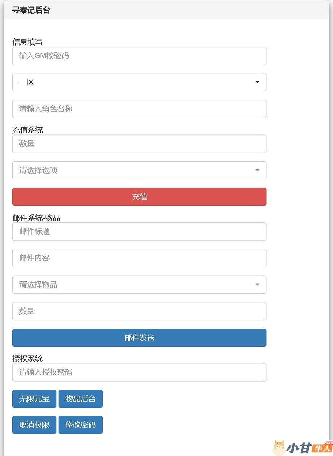Open the 请选择物品 item dropdown
Image resolution: width=333 pixels, height=456 pixels.
(139, 285)
